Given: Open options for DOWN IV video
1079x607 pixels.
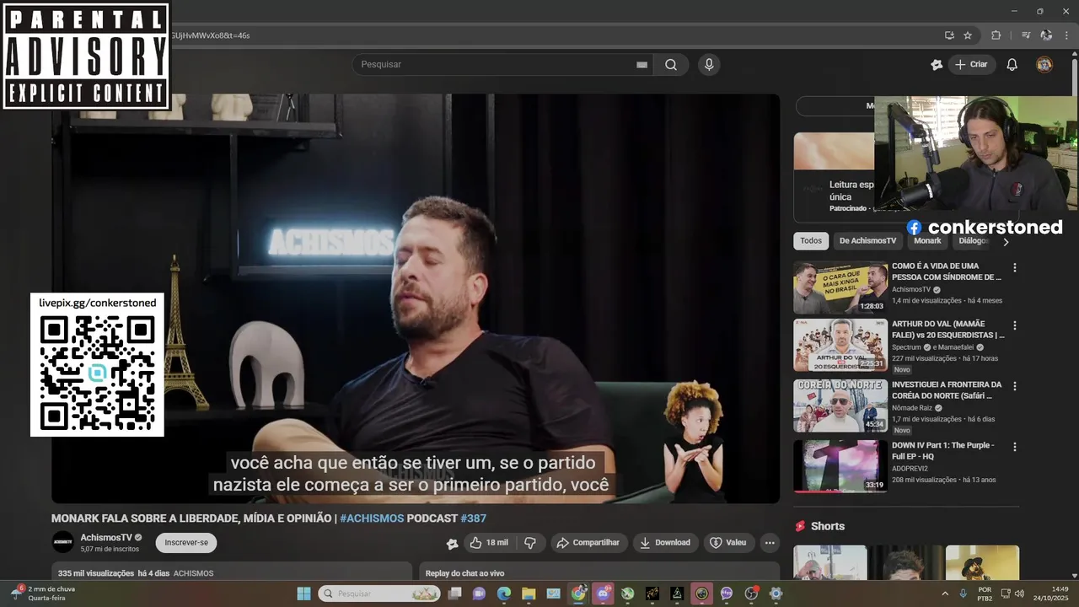Looking at the screenshot, I should point(1015,447).
